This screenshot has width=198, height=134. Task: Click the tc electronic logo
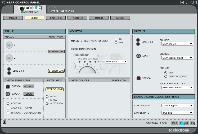179,130
